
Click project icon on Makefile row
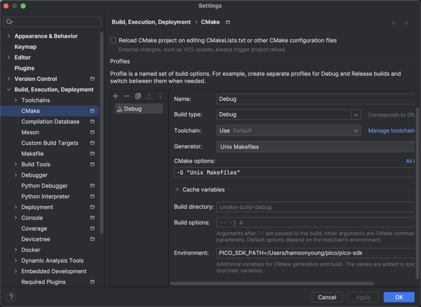(x=93, y=154)
